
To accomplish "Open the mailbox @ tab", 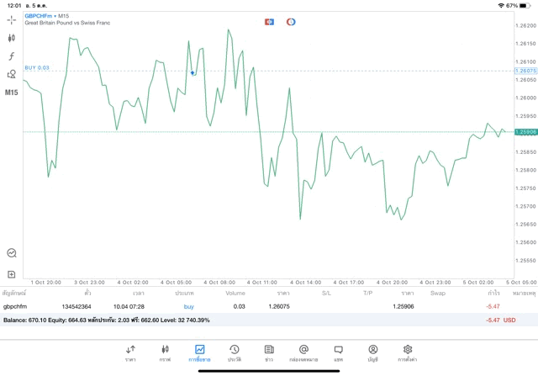I will [303, 352].
